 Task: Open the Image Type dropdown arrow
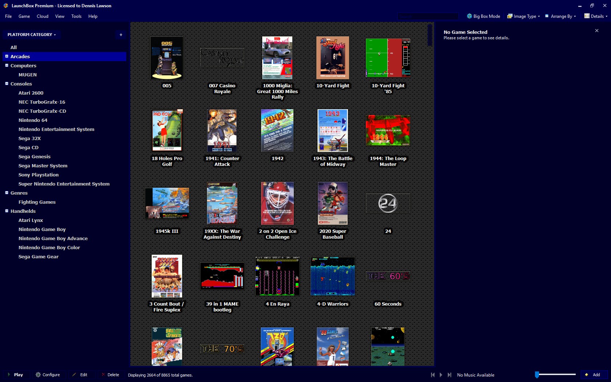tap(539, 16)
